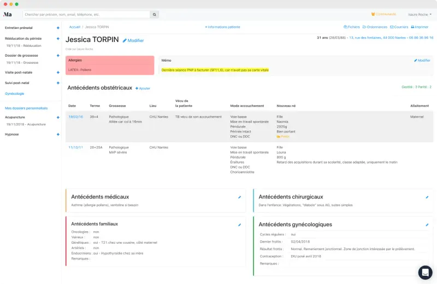Add a new Visite post-natale
Image resolution: width=437 pixels, height=284 pixels.
58,72
